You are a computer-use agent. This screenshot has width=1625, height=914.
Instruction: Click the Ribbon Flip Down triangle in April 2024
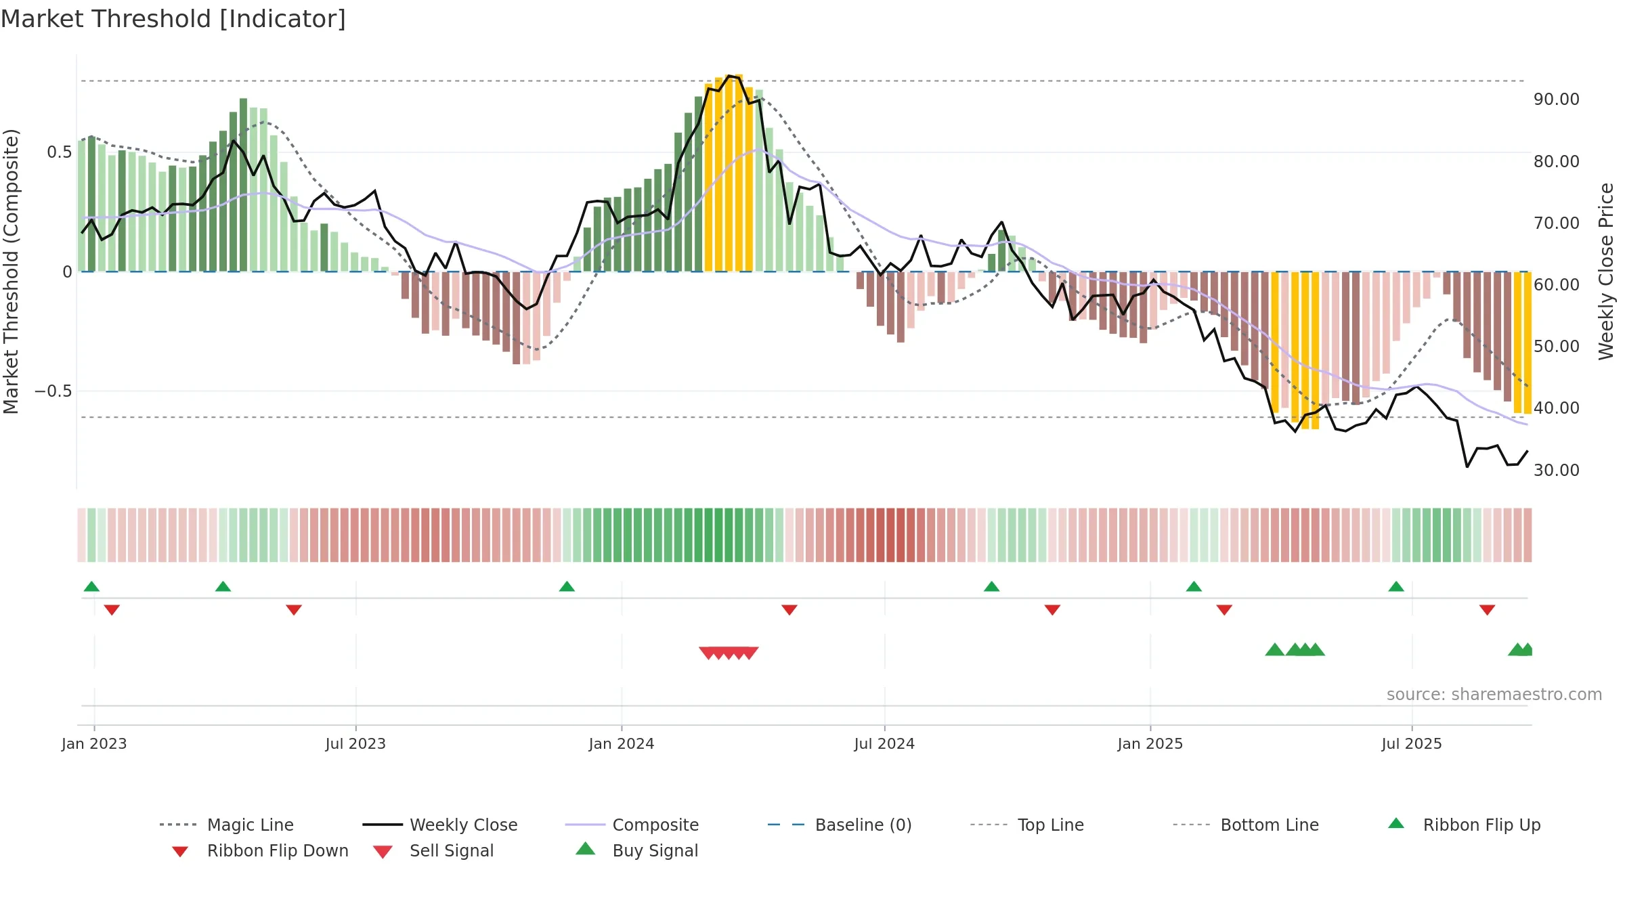tap(789, 610)
